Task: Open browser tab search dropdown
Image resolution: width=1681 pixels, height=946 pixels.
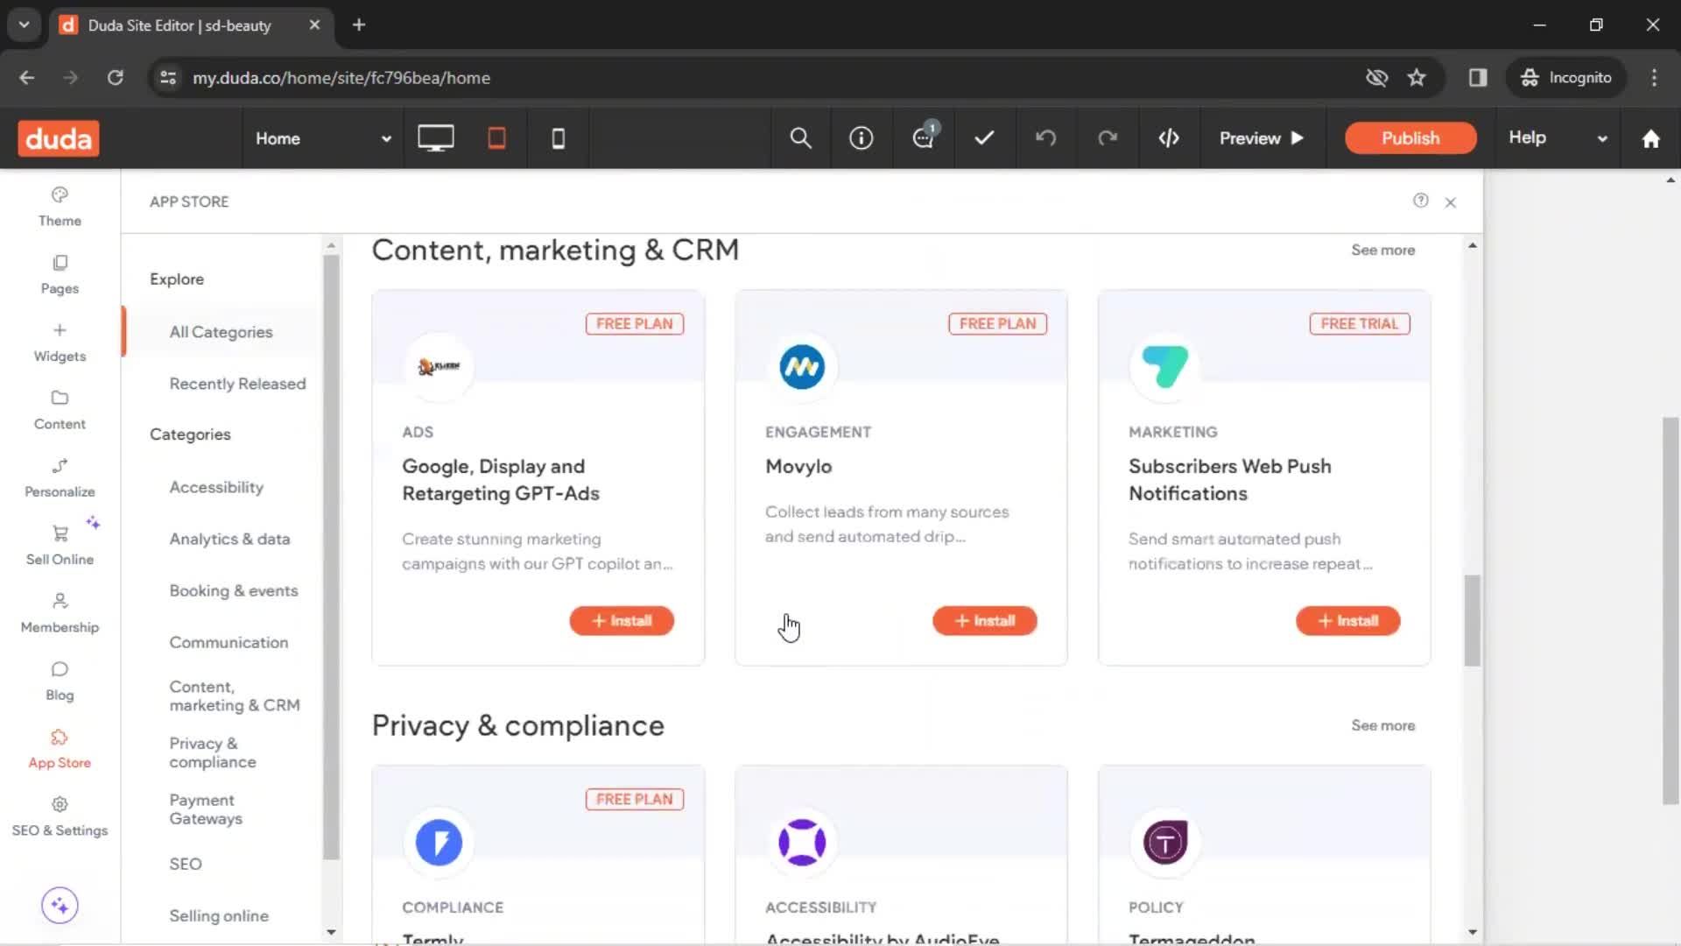Action: pyautogui.click(x=25, y=25)
